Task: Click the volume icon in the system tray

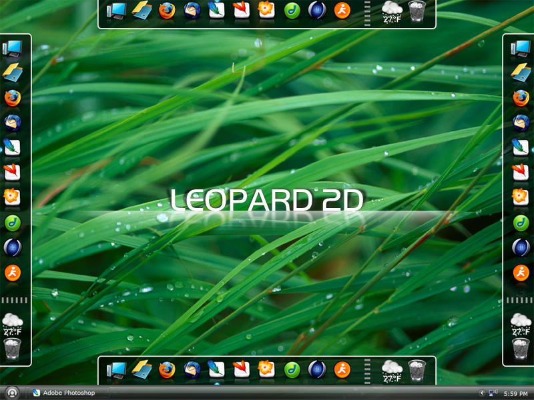Action: point(494,393)
